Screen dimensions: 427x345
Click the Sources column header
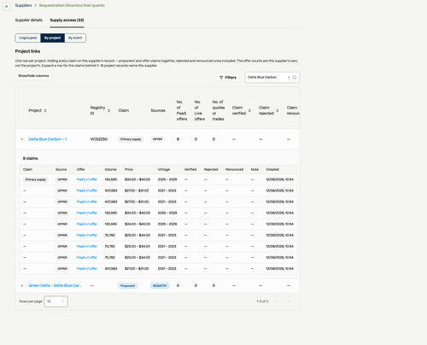[x=158, y=110]
